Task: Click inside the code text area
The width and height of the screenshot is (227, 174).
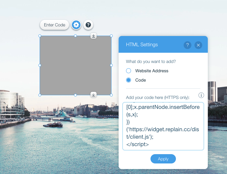Action: tap(163, 126)
